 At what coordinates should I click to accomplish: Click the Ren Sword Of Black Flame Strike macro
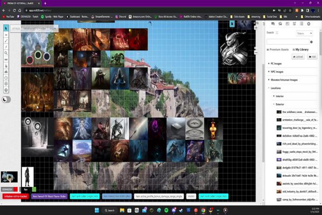[x=49, y=197]
